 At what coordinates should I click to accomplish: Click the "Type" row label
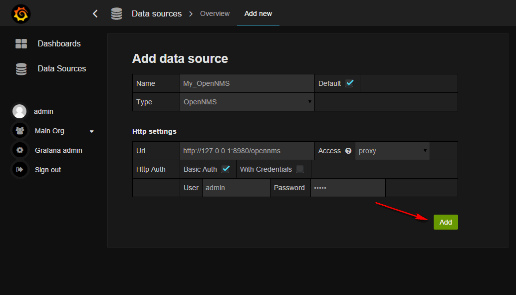pos(144,102)
